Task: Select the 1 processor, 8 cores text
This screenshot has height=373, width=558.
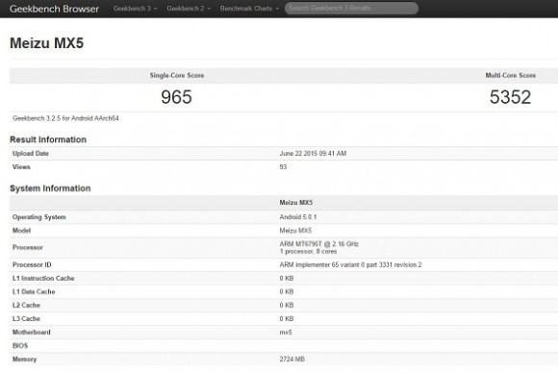Action: point(308,252)
